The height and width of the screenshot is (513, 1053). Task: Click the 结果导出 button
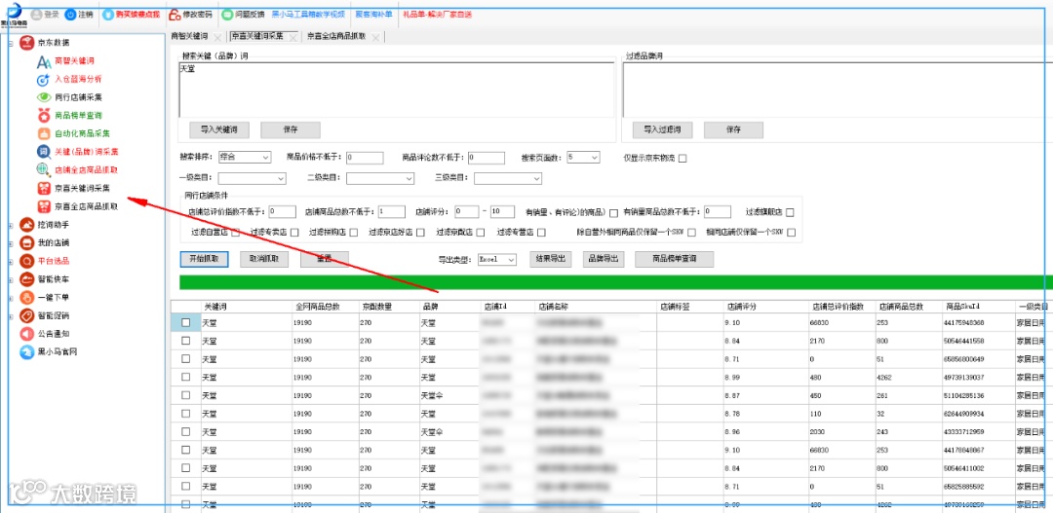click(550, 259)
